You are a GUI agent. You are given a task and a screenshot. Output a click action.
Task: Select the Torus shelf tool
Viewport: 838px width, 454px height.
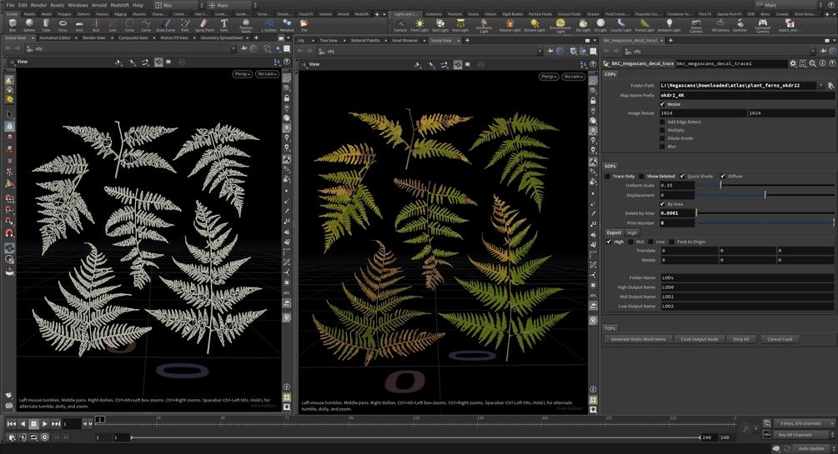[63, 24]
